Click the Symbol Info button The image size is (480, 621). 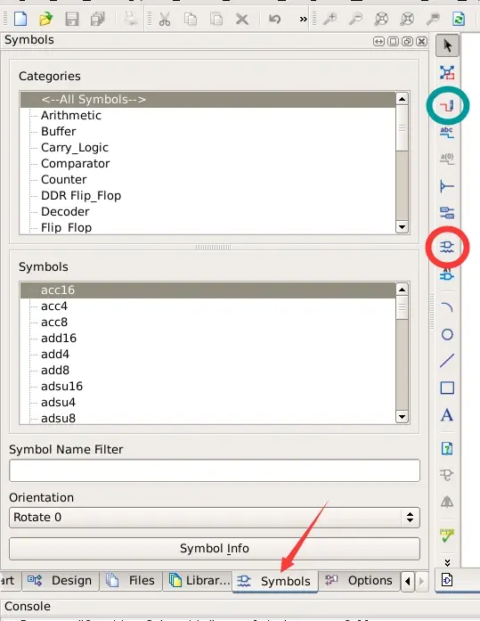point(215,549)
